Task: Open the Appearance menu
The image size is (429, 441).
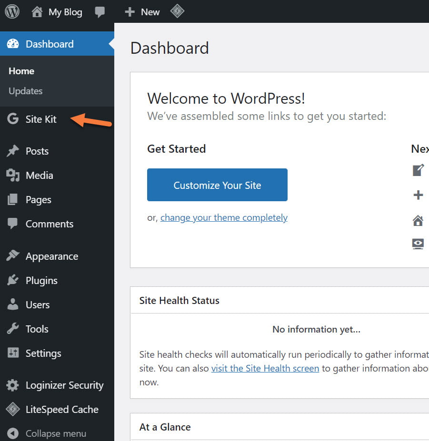Action: point(51,256)
